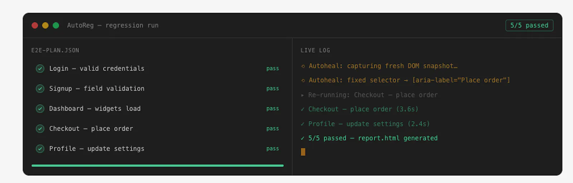Click the green maximize window dot
Viewport: 573px width, 183px height.
56,25
